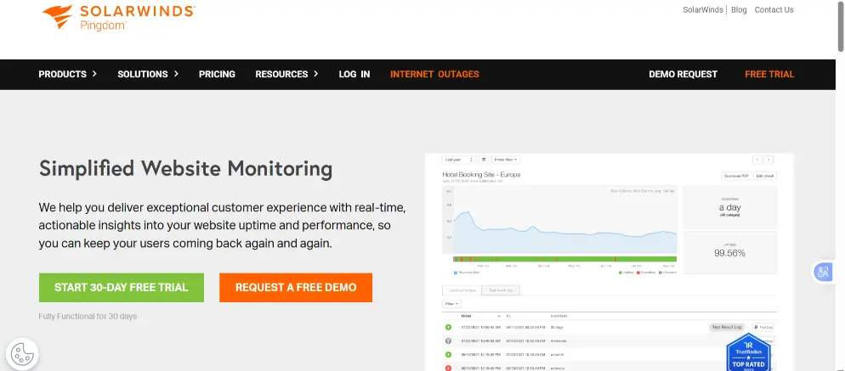Open the cookie settings icon
This screenshot has height=371, width=845.
[x=22, y=354]
